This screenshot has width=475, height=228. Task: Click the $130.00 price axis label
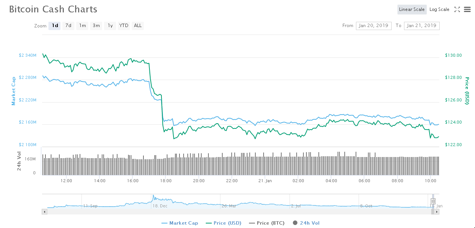click(453, 55)
